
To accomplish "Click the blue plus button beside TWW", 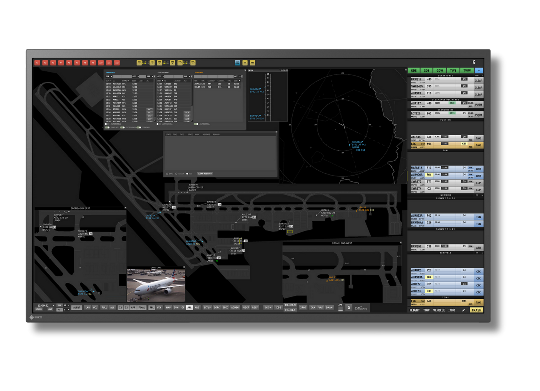I will click(x=479, y=71).
